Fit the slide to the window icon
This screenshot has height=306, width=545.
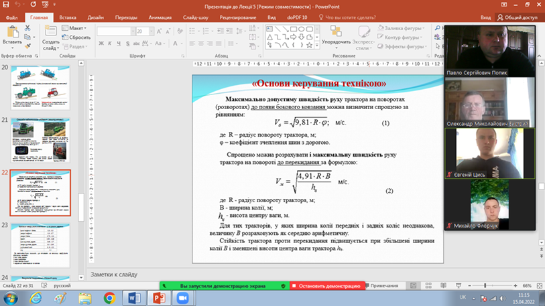pos(540,285)
